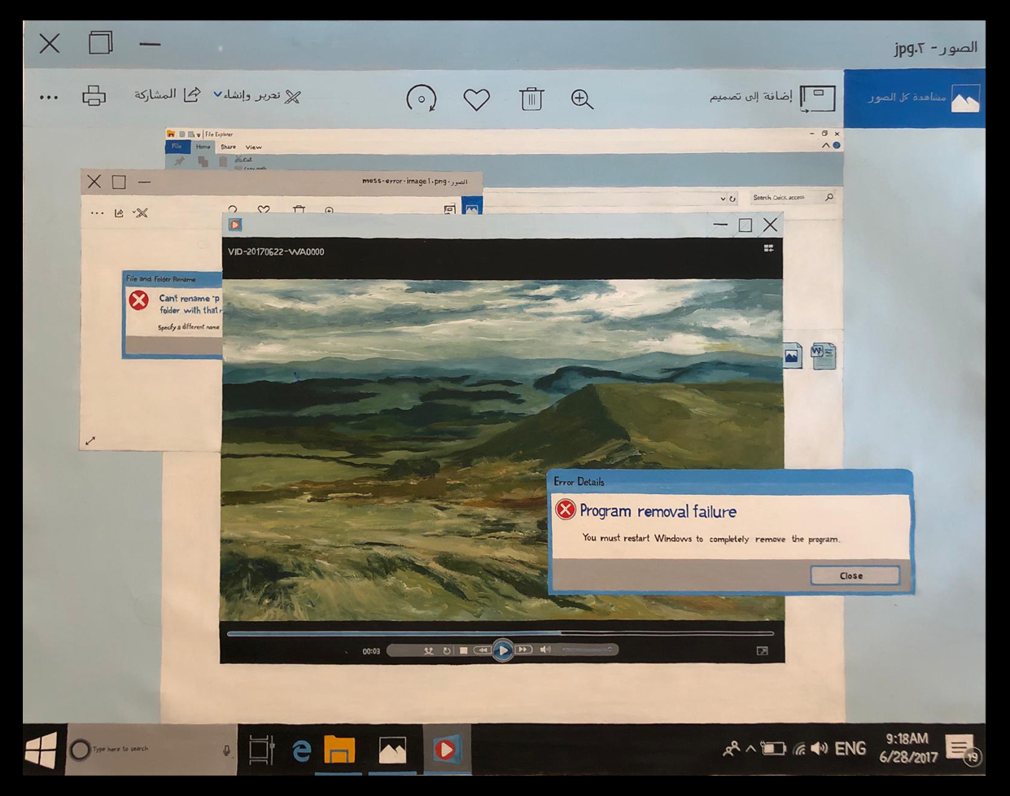Image resolution: width=1010 pixels, height=796 pixels.
Task: Expand the File Explorer address bar history dropdown
Action: tap(722, 198)
